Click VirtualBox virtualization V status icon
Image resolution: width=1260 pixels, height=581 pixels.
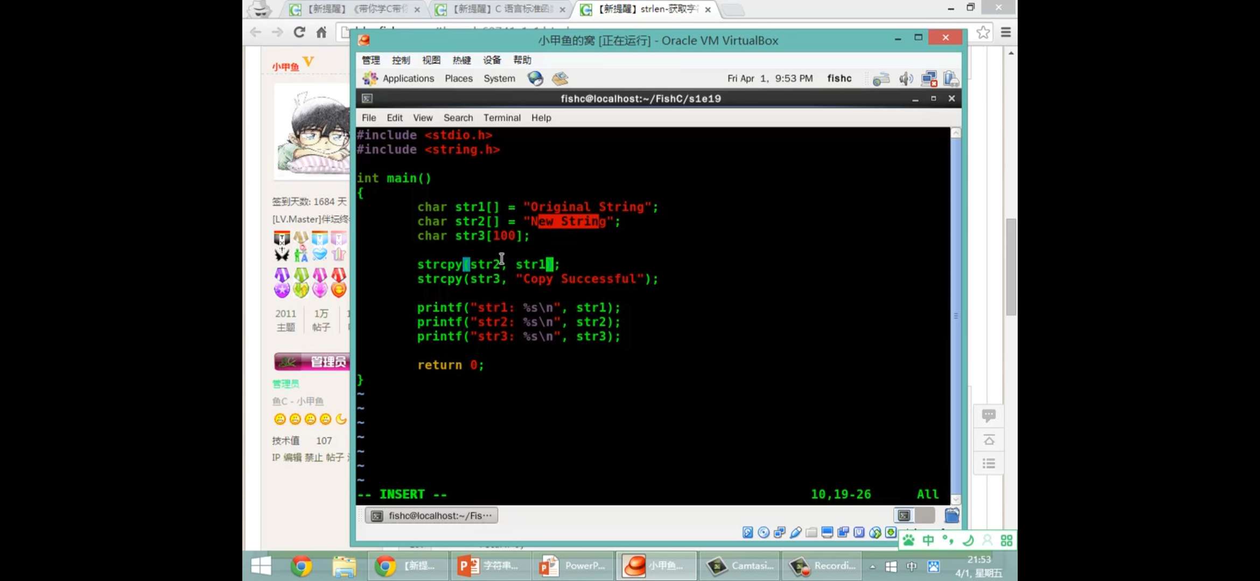tap(859, 533)
